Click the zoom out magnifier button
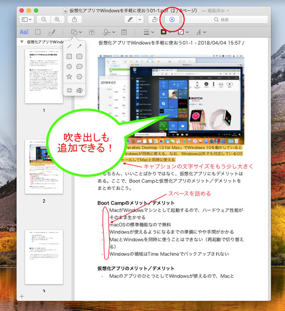This screenshot has width=285, height=311. pyautogui.click(x=44, y=19)
